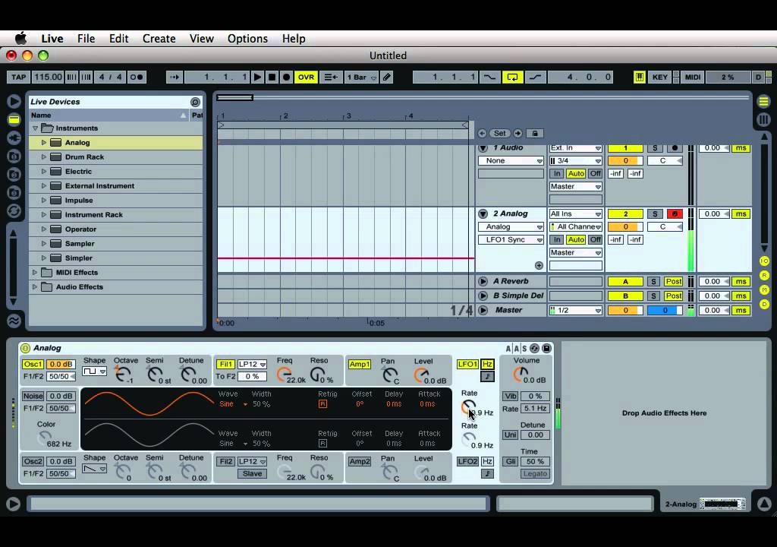Toggle track 2 Analog activator button
The image size is (777, 547).
(625, 214)
